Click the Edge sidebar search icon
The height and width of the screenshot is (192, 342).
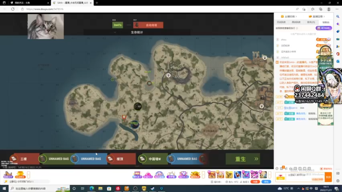tap(338, 17)
